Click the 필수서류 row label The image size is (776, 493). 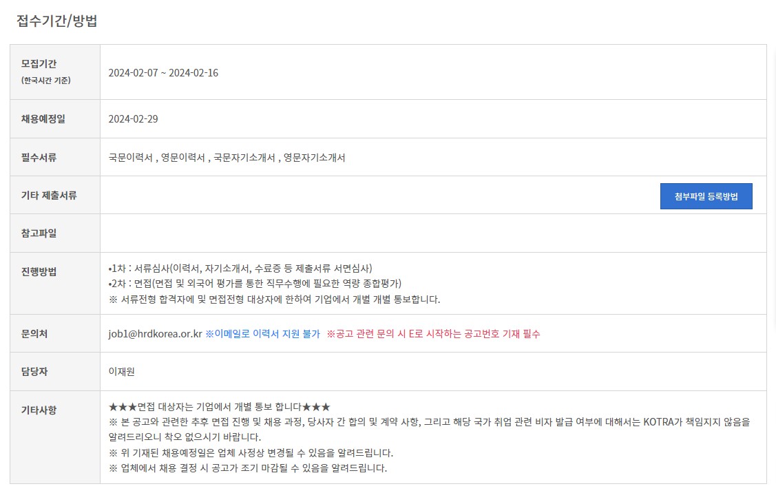coord(39,158)
